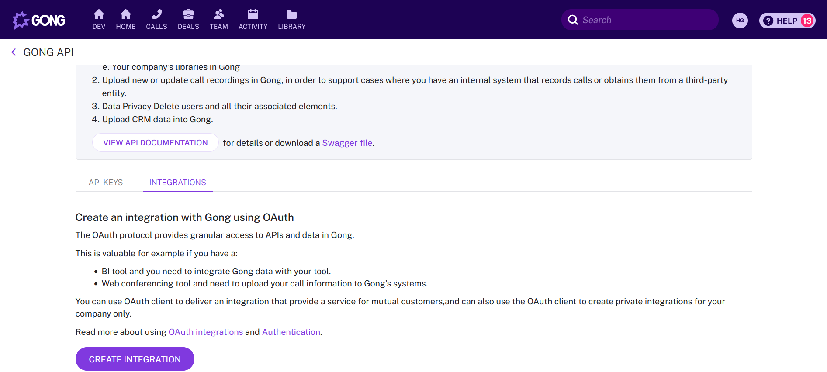Click text 'Data Privacy Delete users and all their associated elements.'
Image resolution: width=827 pixels, height=372 pixels.
tap(220, 106)
